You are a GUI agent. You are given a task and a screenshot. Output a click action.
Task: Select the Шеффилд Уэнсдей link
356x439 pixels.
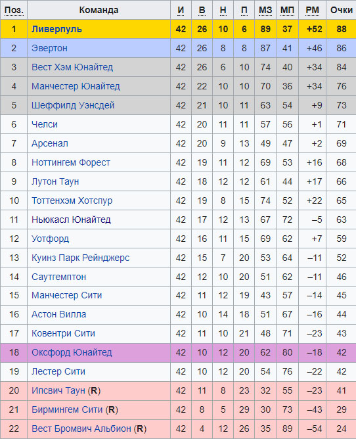pos(73,105)
